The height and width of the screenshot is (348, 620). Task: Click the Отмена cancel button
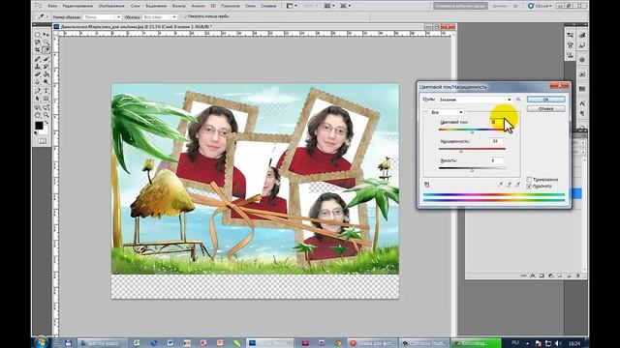point(545,108)
